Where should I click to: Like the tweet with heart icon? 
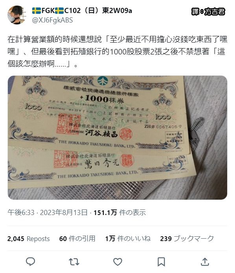[117, 262]
